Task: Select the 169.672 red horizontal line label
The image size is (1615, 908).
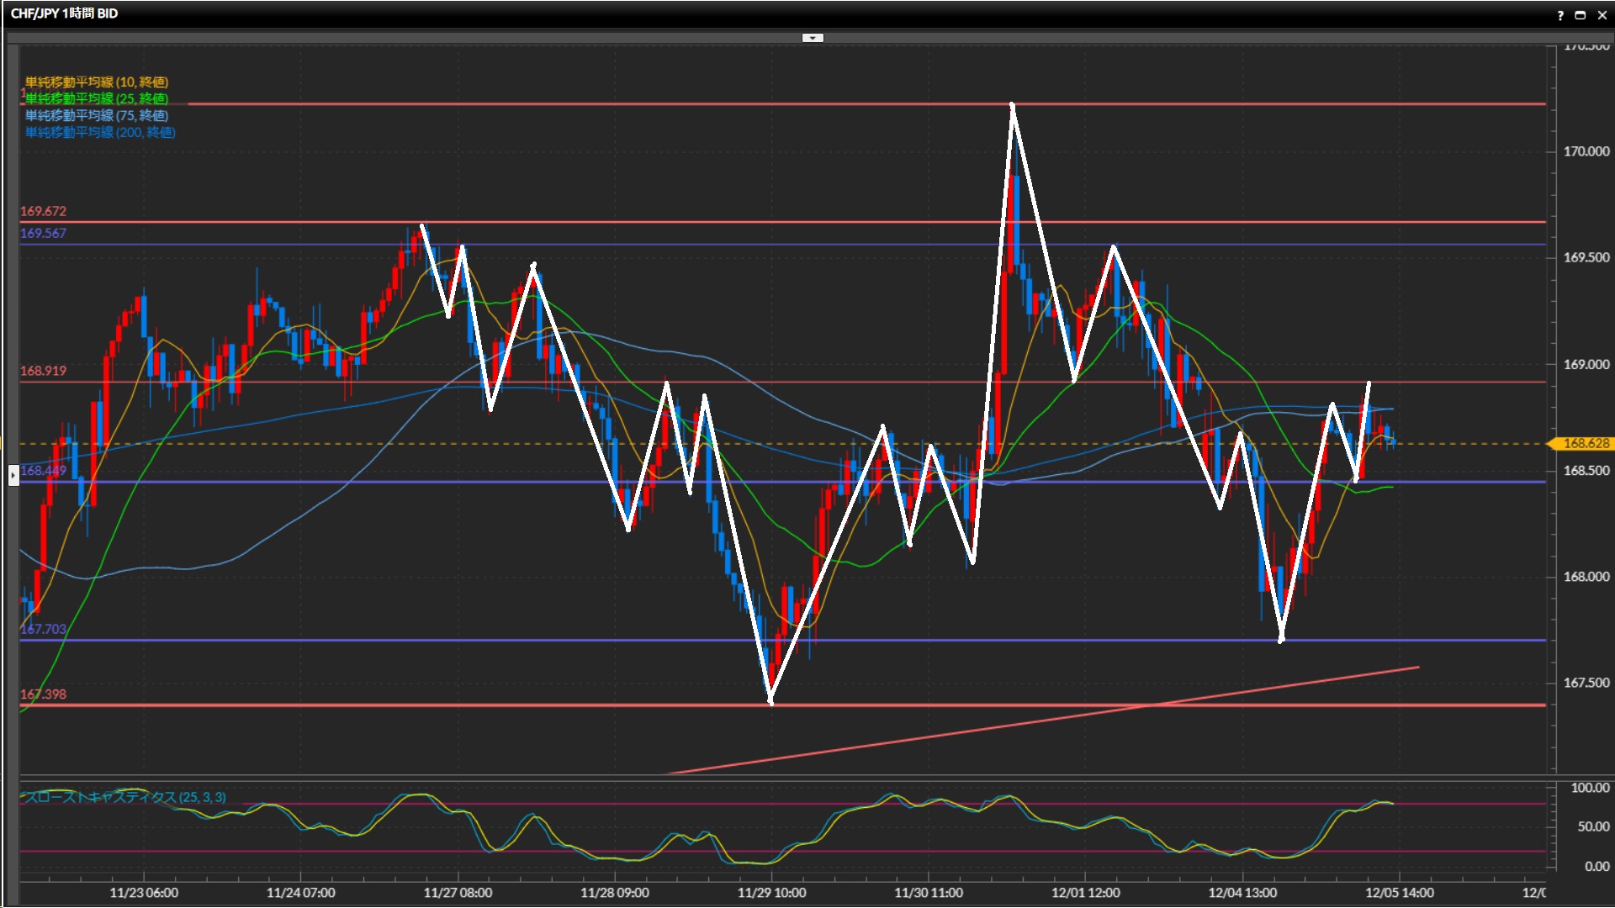Action: 43,211
